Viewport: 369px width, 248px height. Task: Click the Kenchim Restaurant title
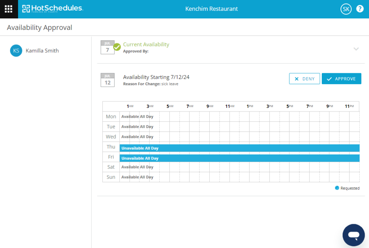point(212,9)
